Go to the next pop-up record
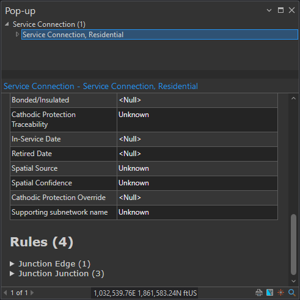Viewport: 300px width, 300px height. click(x=32, y=293)
